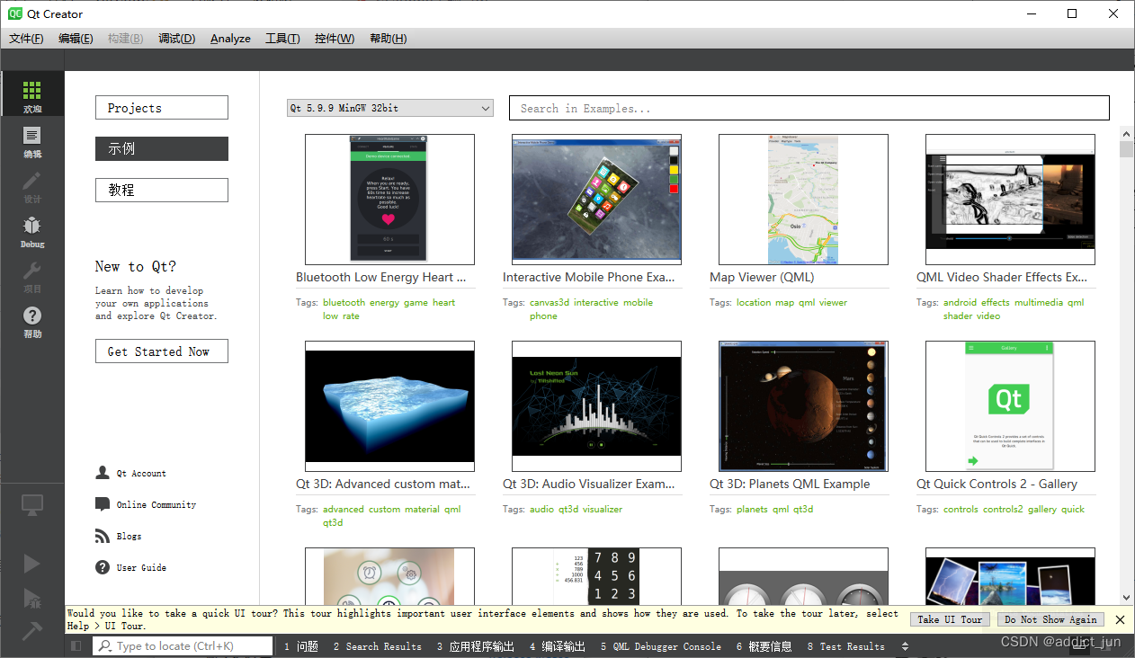1135x658 pixels.
Task: Click the examples list vertical scrollbar thumb
Action: (x=1127, y=148)
